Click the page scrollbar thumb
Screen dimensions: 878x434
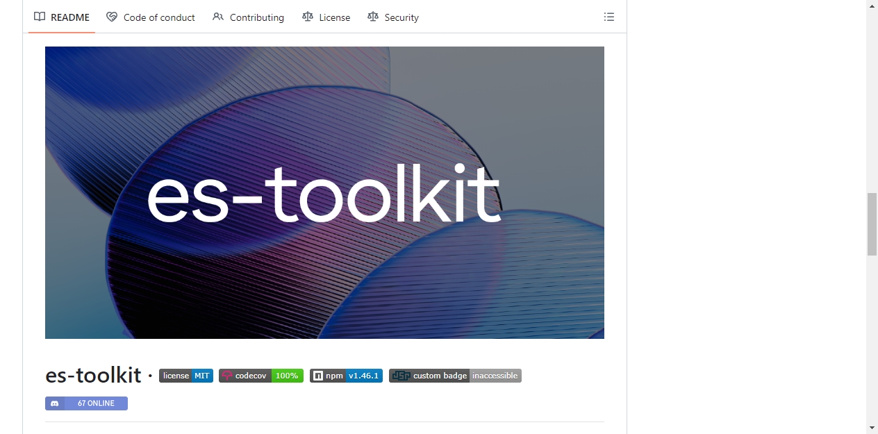coord(872,225)
